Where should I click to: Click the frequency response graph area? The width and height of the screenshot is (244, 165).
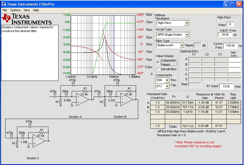(x=103, y=45)
